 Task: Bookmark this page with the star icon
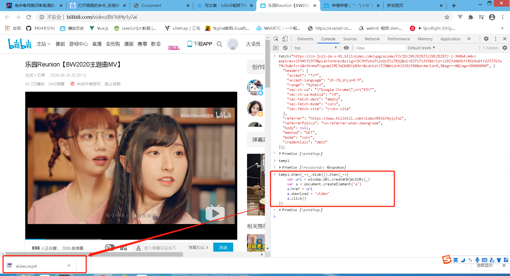pyautogui.click(x=447, y=17)
